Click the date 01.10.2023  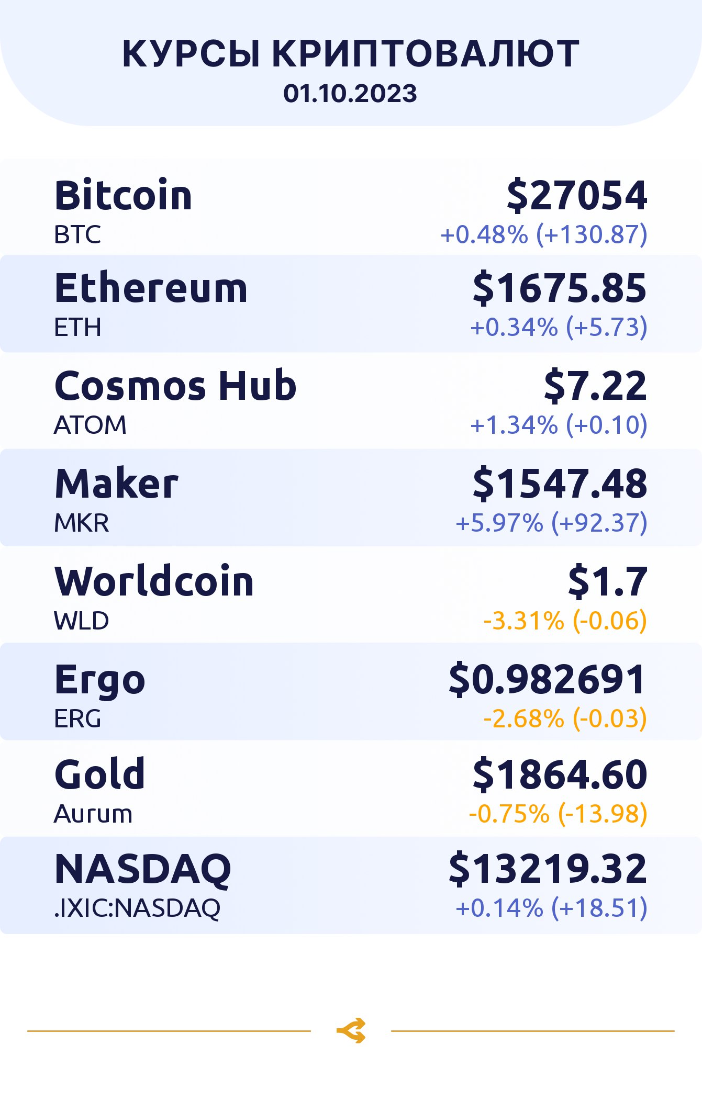coord(350,94)
